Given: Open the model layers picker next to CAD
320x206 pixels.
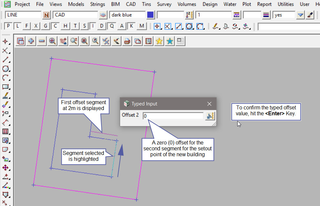Looking at the screenshot, I should coord(103,15).
